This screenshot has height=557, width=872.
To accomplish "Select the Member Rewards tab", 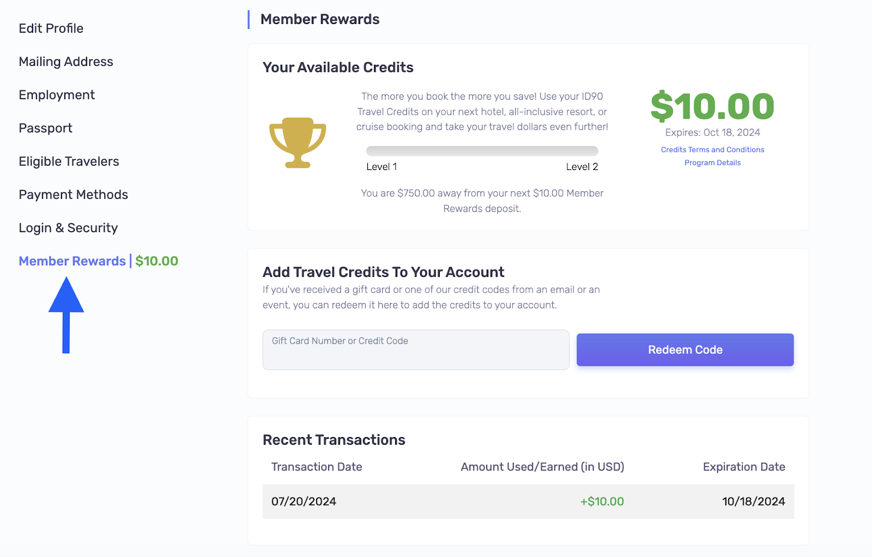I will (71, 261).
